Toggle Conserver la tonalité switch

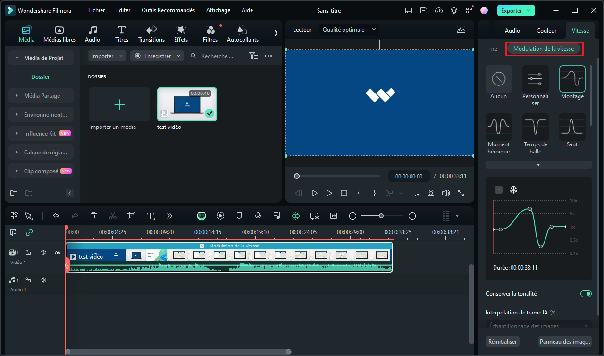point(586,294)
